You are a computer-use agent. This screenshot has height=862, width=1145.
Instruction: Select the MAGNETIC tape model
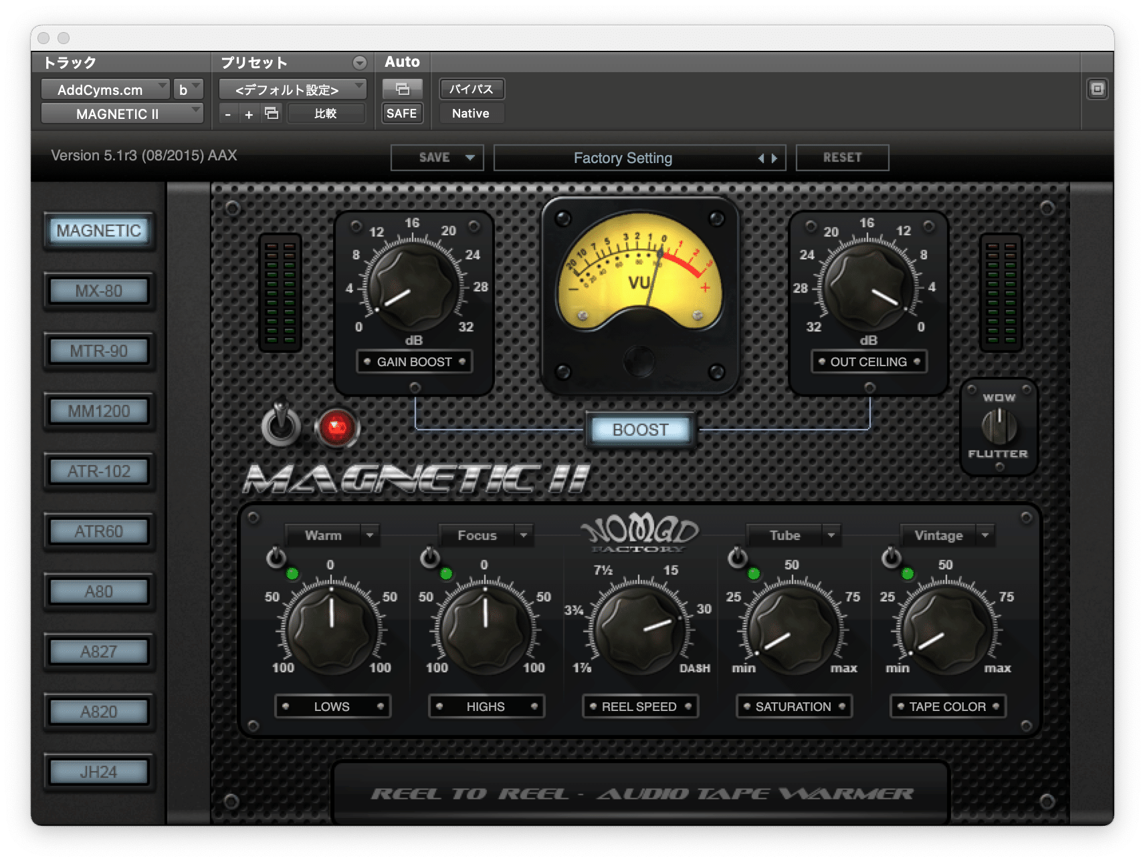tap(99, 231)
